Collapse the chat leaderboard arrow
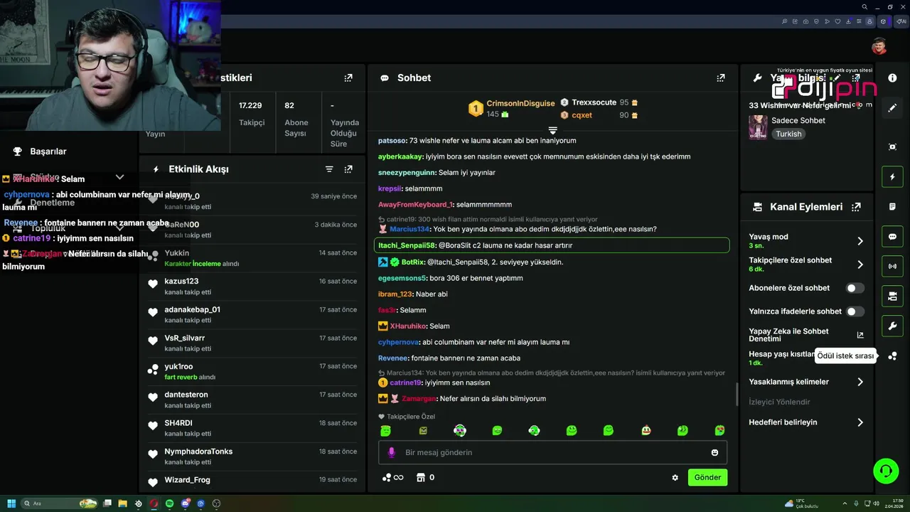 tap(552, 130)
